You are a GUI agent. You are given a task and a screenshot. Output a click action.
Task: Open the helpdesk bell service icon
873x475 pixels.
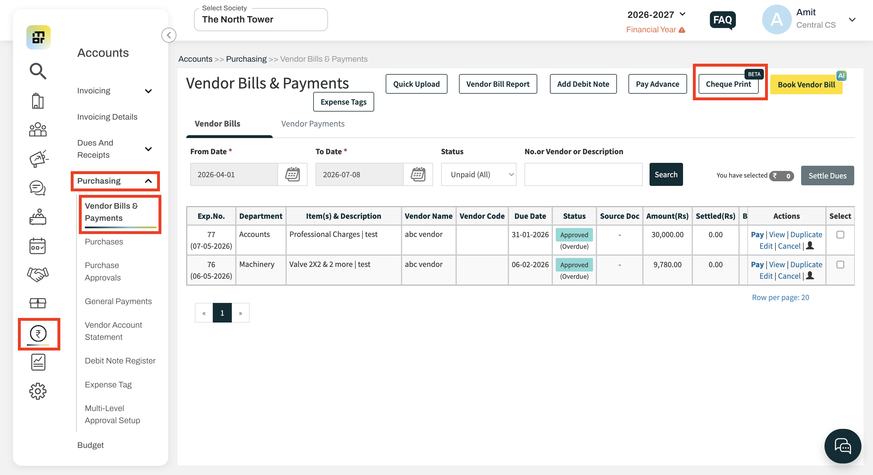(x=38, y=217)
